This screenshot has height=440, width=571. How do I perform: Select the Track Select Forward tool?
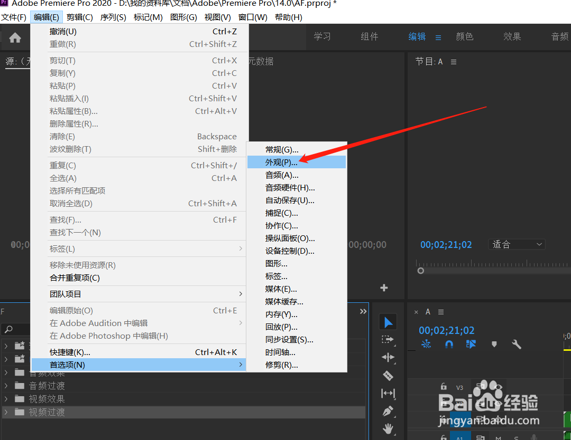pyautogui.click(x=388, y=340)
